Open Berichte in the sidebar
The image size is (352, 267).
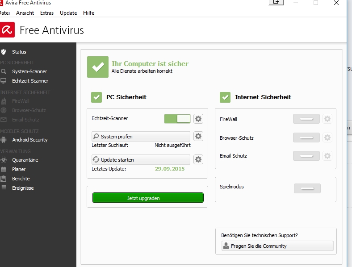pyautogui.click(x=21, y=179)
